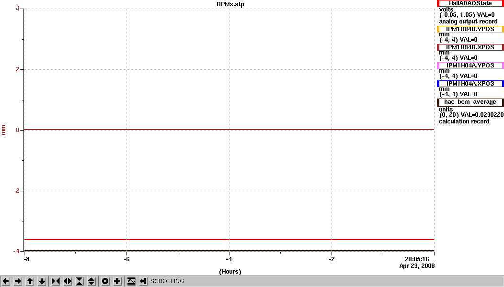Click the plus toolbar button

[117, 282]
